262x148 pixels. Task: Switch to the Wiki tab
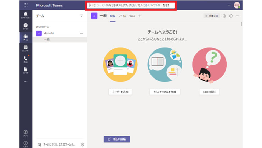132,16
